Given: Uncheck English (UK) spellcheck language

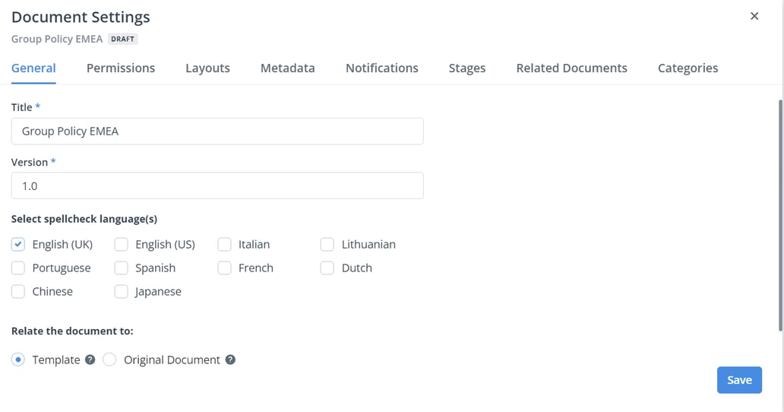Looking at the screenshot, I should pos(18,244).
